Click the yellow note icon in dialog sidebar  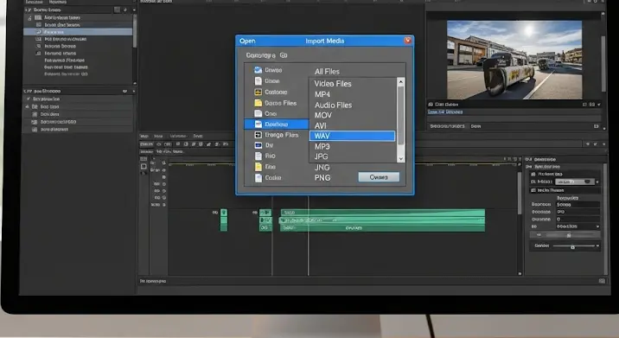point(258,167)
